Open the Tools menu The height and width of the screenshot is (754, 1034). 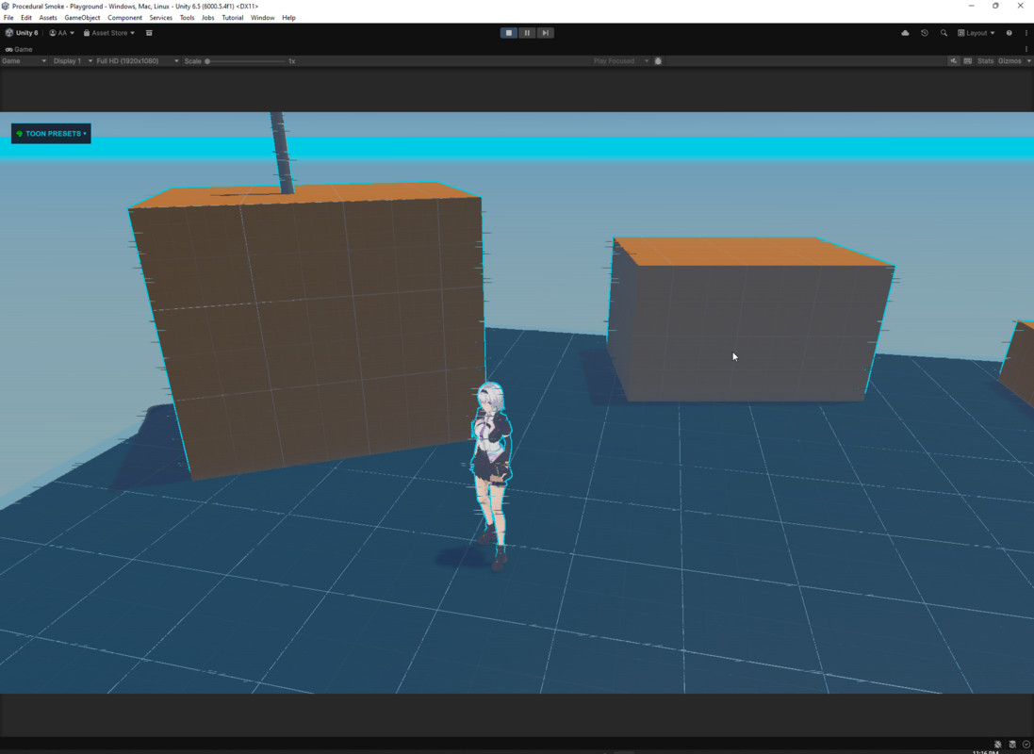188,18
